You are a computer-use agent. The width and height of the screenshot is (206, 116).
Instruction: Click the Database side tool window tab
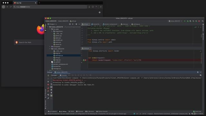(203, 28)
